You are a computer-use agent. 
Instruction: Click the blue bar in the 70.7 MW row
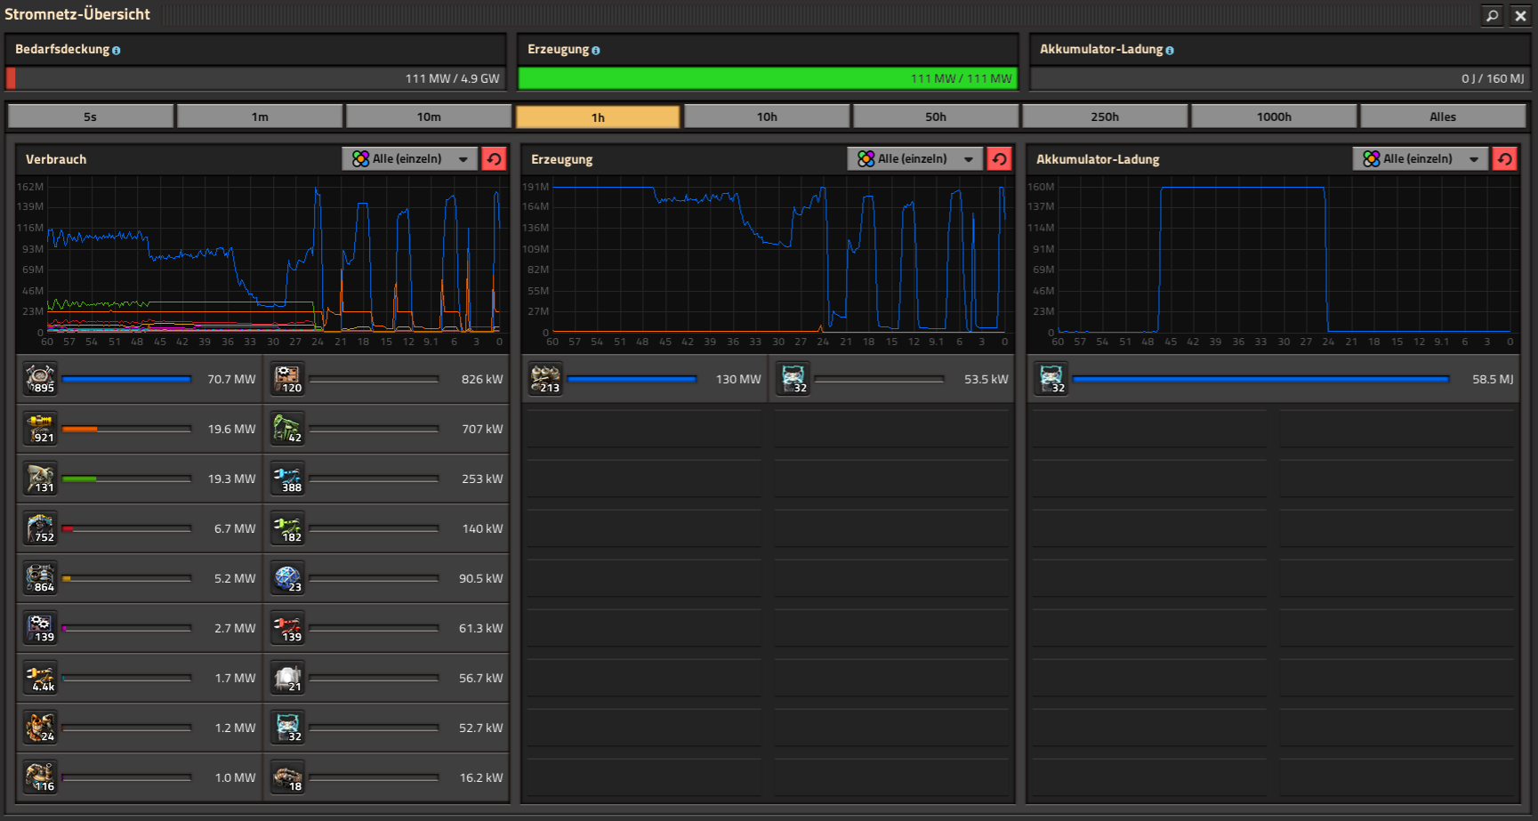tap(126, 380)
